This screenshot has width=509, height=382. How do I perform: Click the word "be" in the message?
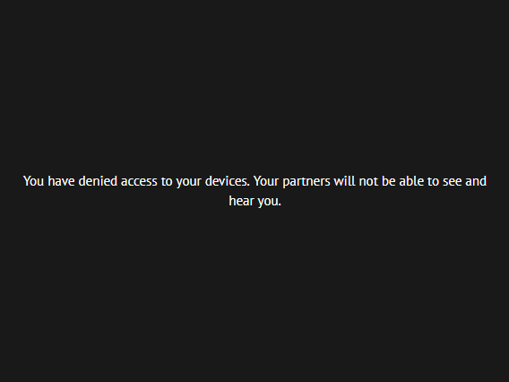coord(388,181)
